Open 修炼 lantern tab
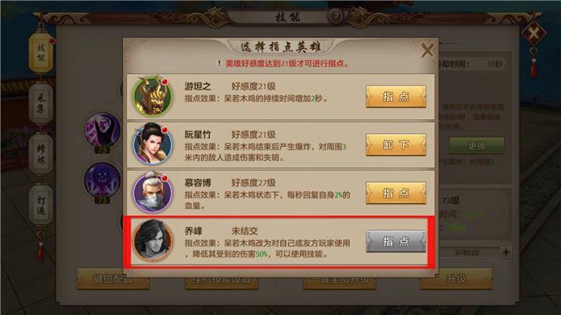 (x=41, y=154)
